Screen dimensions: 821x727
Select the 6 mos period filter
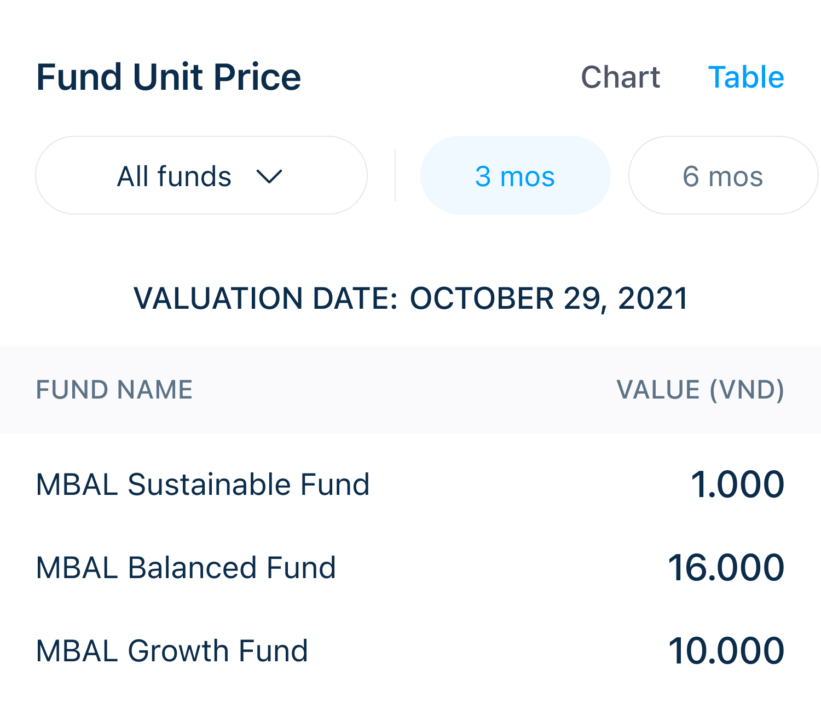[722, 176]
